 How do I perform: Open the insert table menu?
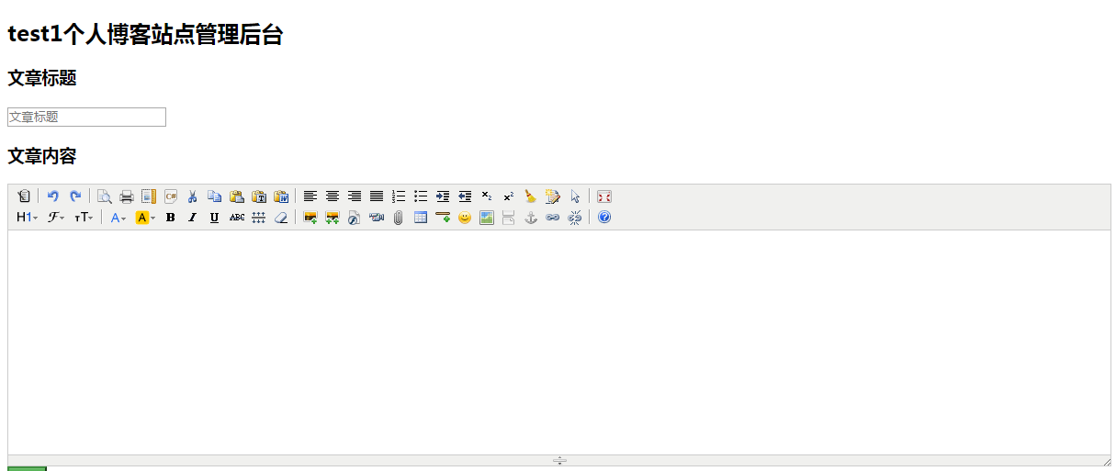click(421, 218)
